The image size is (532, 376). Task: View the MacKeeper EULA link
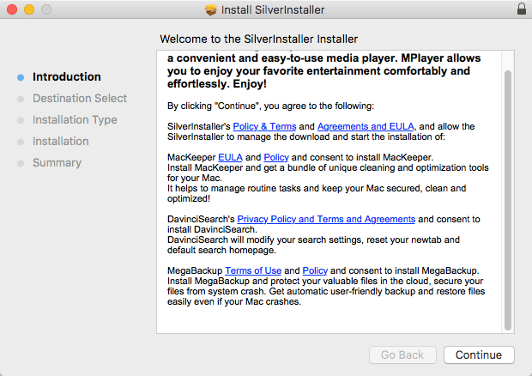230,158
